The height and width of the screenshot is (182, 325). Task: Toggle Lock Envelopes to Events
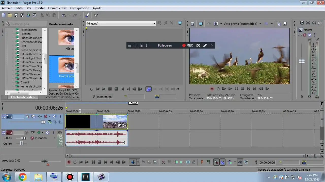[x=240, y=162]
